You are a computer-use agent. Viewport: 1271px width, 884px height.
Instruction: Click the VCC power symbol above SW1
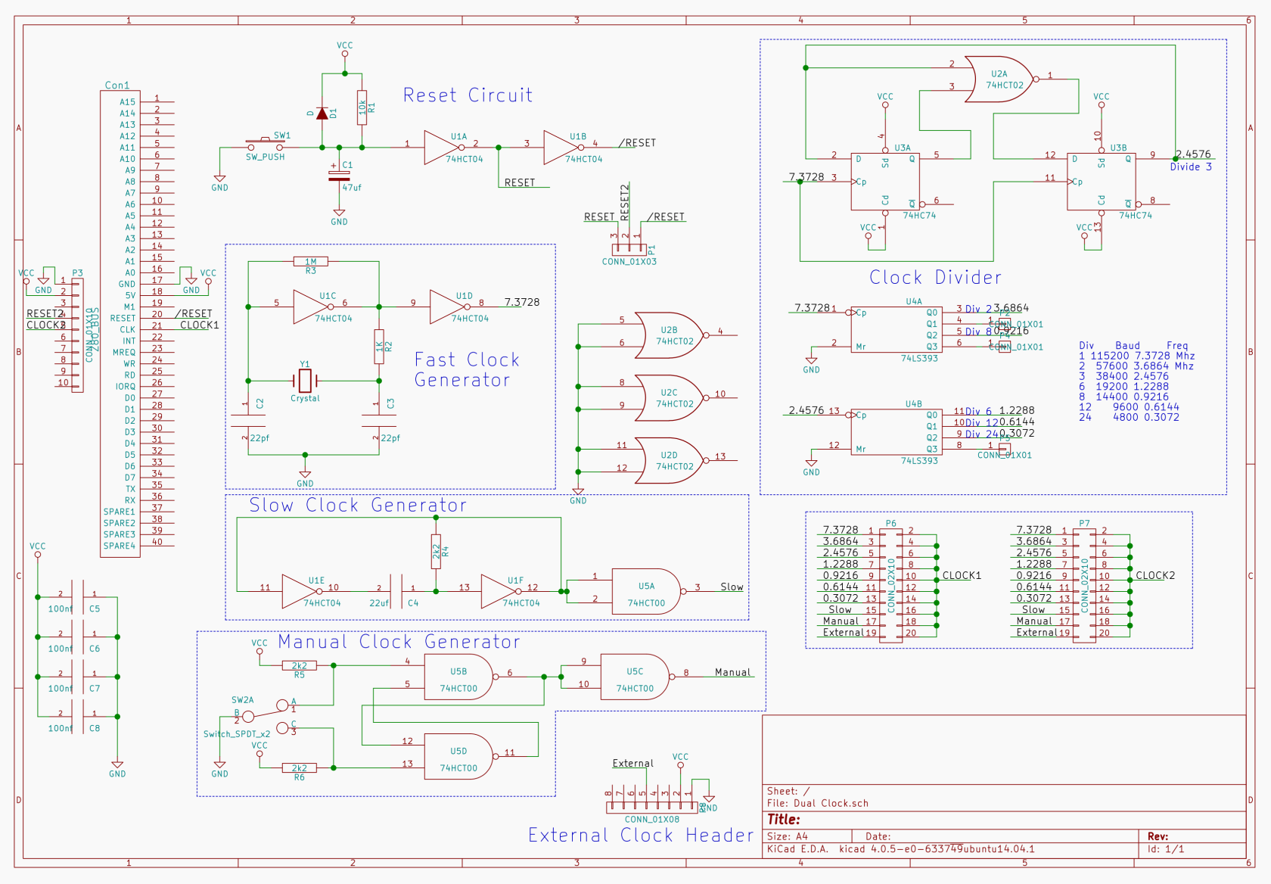[344, 53]
